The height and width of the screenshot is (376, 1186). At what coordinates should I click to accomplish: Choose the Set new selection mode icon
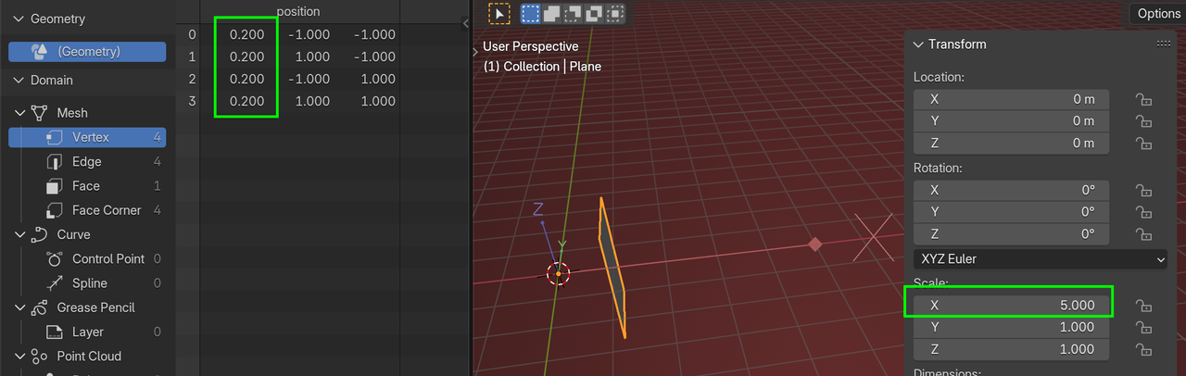tap(530, 14)
